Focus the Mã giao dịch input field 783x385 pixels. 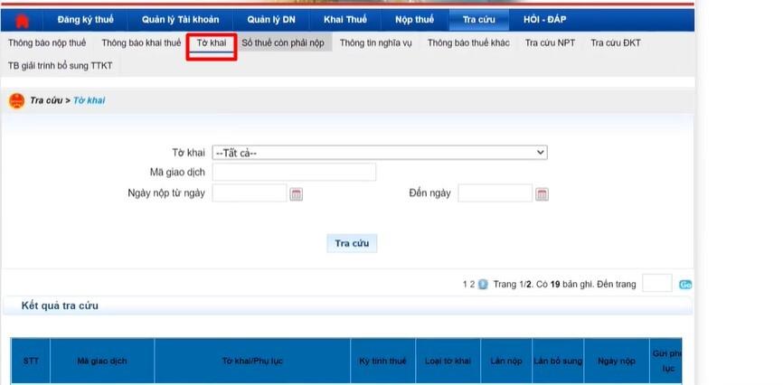294,173
